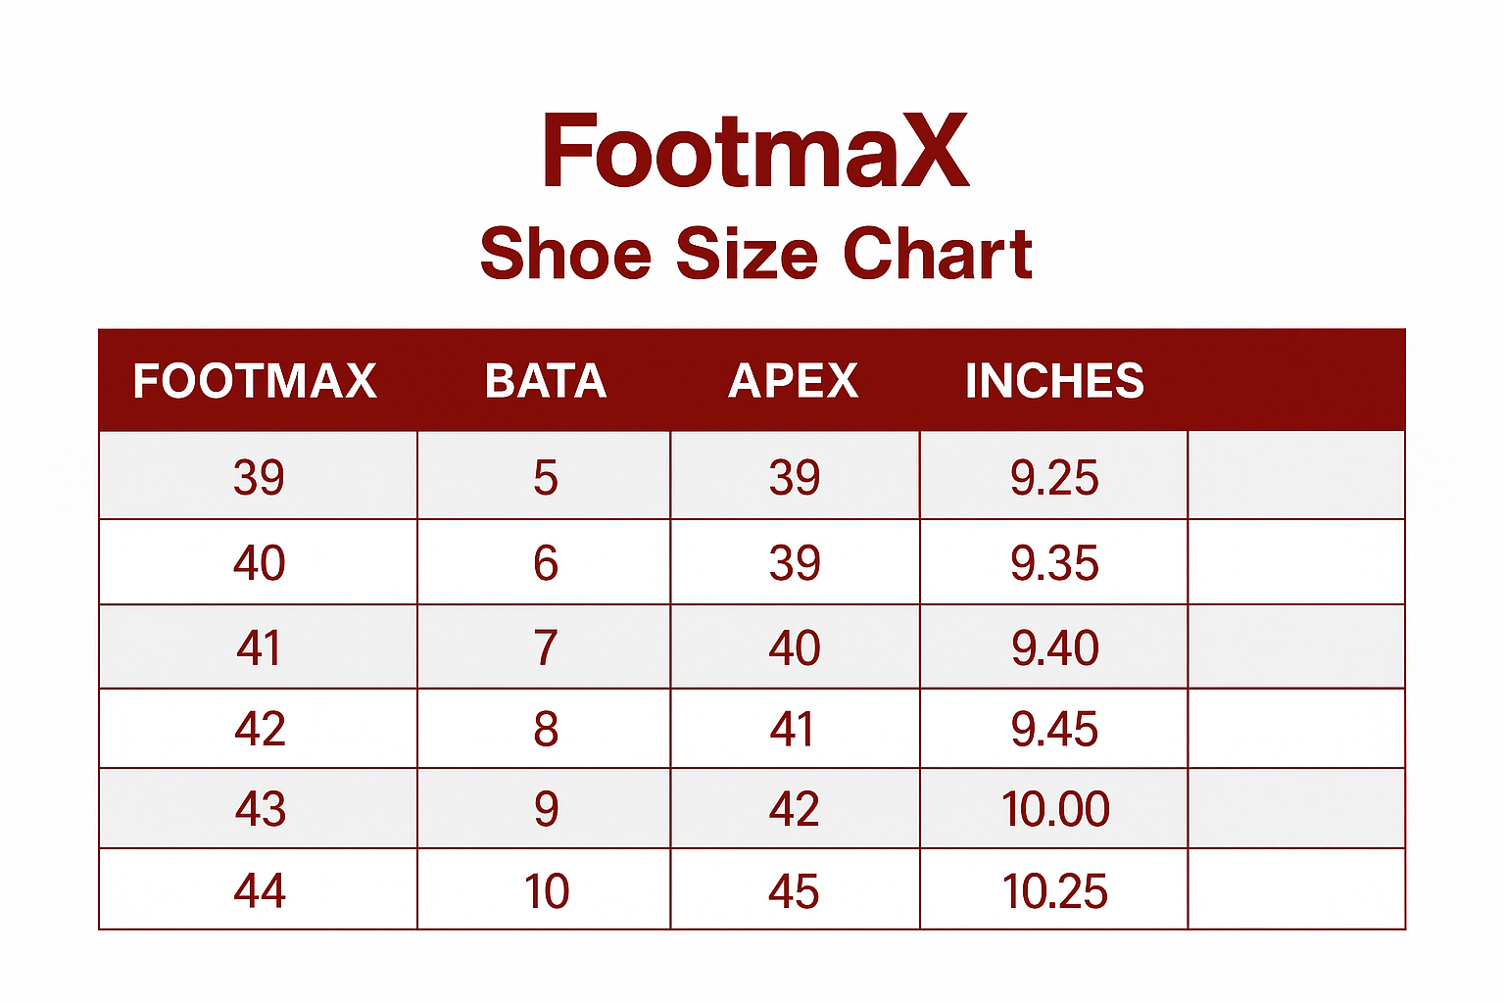Viewport: 1505px width, 1003px height.
Task: Click Footmax size 44 cell
Action: click(x=260, y=891)
